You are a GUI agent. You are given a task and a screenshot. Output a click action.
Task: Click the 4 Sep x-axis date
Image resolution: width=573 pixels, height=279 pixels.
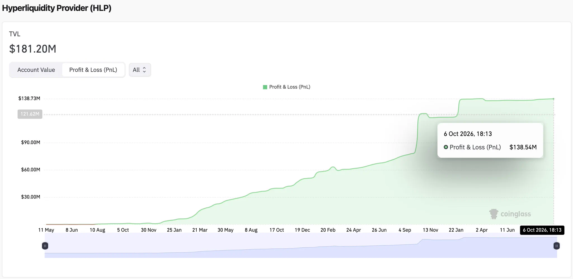pyautogui.click(x=405, y=230)
